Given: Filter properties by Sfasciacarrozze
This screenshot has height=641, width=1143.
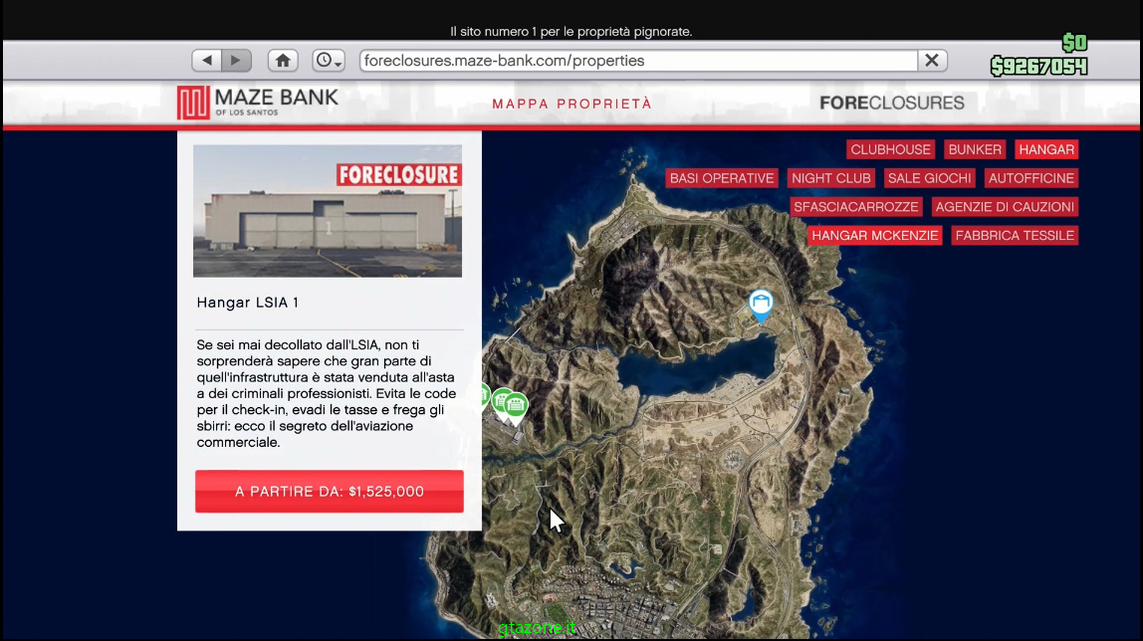Looking at the screenshot, I should pyautogui.click(x=856, y=207).
